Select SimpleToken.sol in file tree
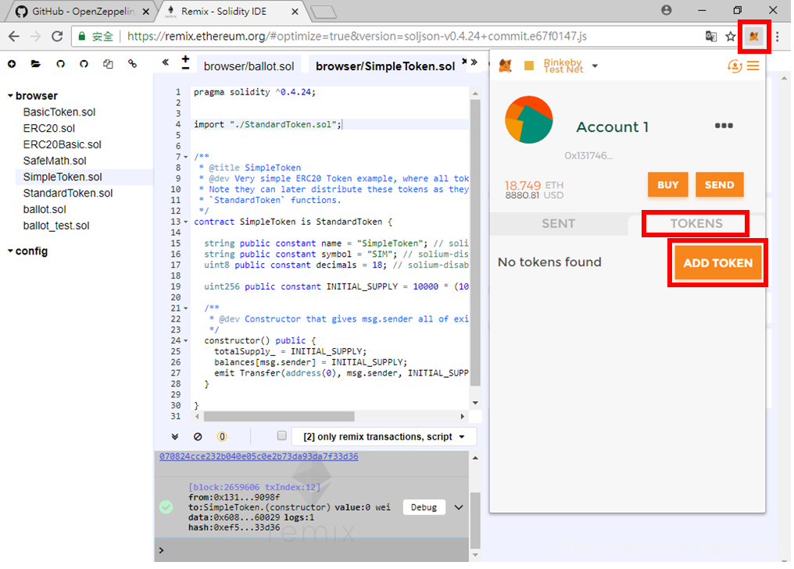 tap(63, 176)
